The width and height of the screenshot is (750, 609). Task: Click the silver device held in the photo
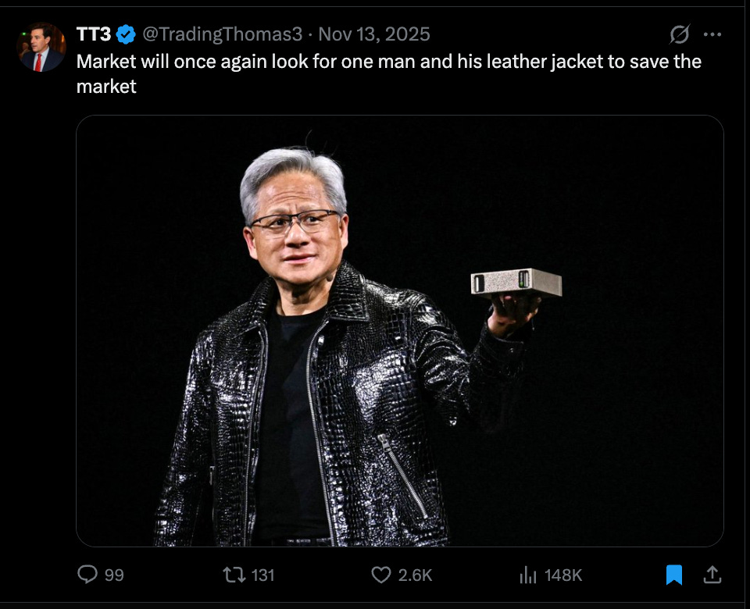pyautogui.click(x=516, y=283)
